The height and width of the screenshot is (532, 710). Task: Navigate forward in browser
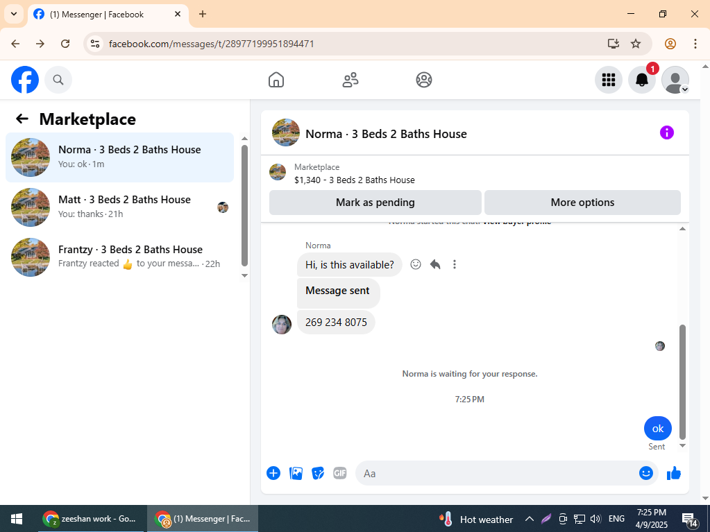[x=40, y=44]
